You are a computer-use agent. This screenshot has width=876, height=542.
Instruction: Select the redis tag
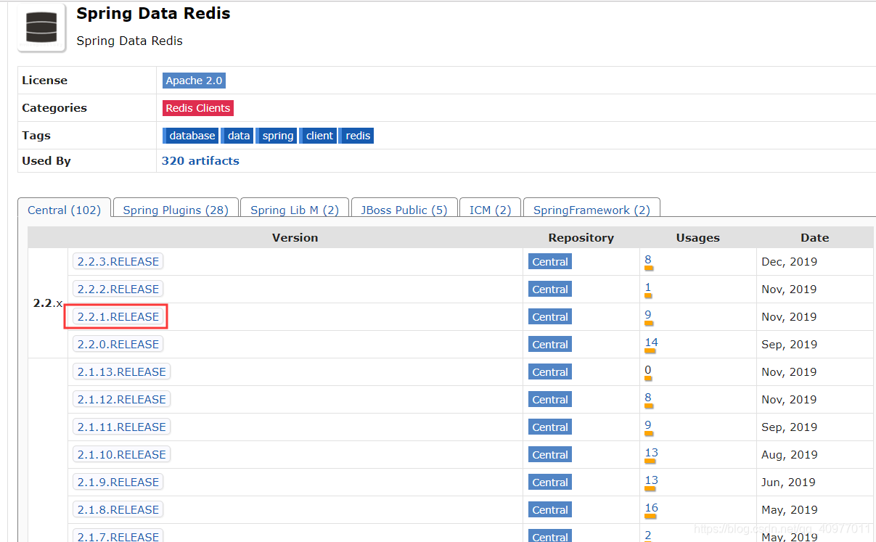pyautogui.click(x=357, y=136)
